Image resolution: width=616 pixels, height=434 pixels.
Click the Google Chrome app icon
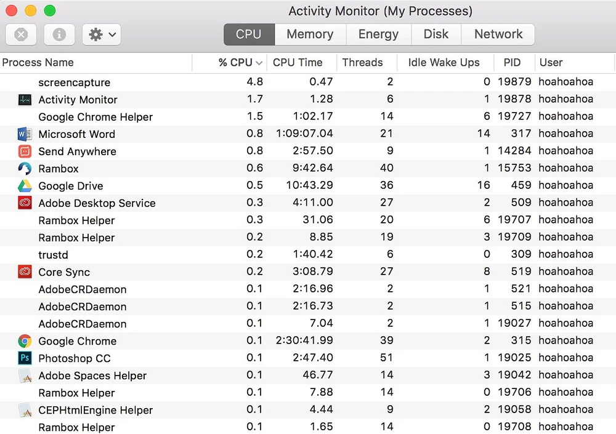click(x=25, y=341)
